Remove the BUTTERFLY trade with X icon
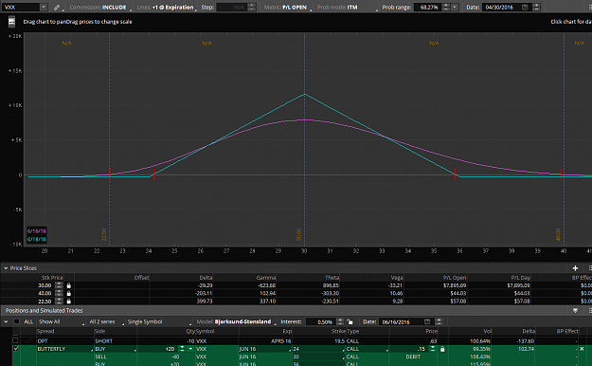 point(582,349)
